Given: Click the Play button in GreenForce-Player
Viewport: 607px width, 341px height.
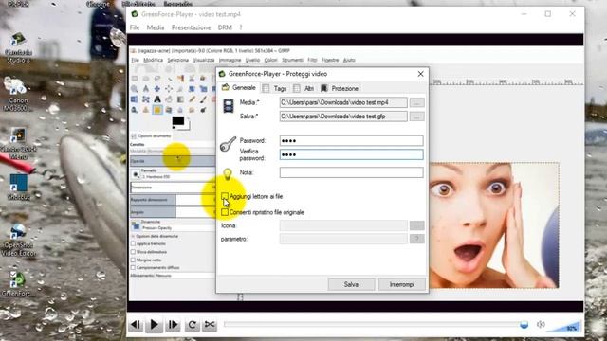Looking at the screenshot, I should click(154, 324).
